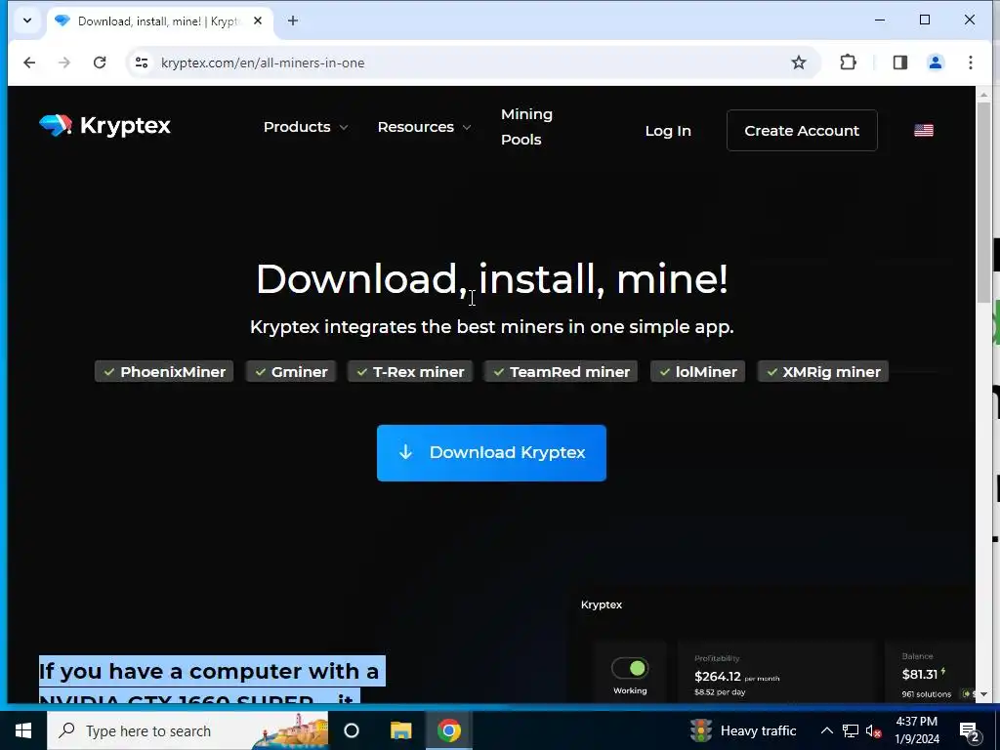Toggle the Working switch in the Kryptex preview
The image size is (1000, 750).
tap(630, 668)
